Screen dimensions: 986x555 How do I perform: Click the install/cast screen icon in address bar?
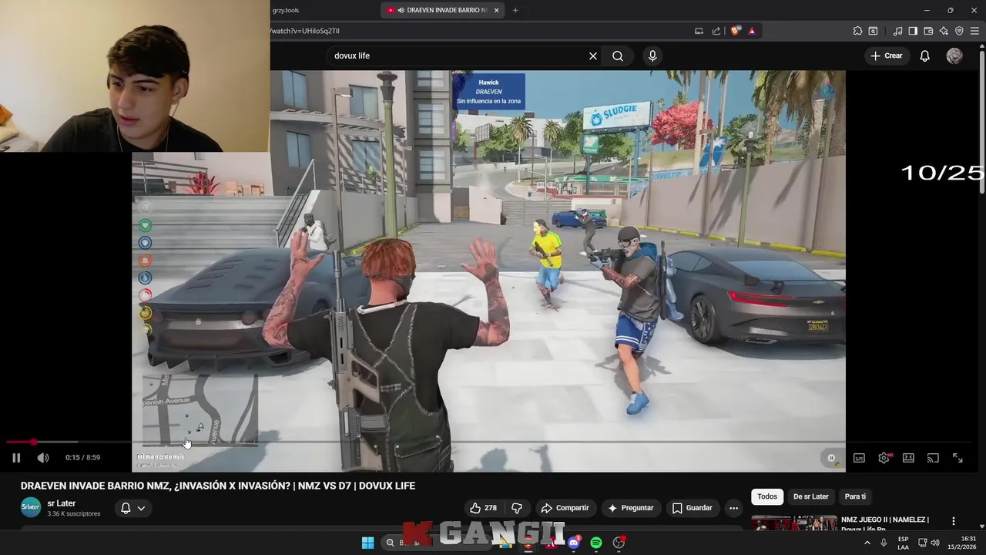point(699,31)
